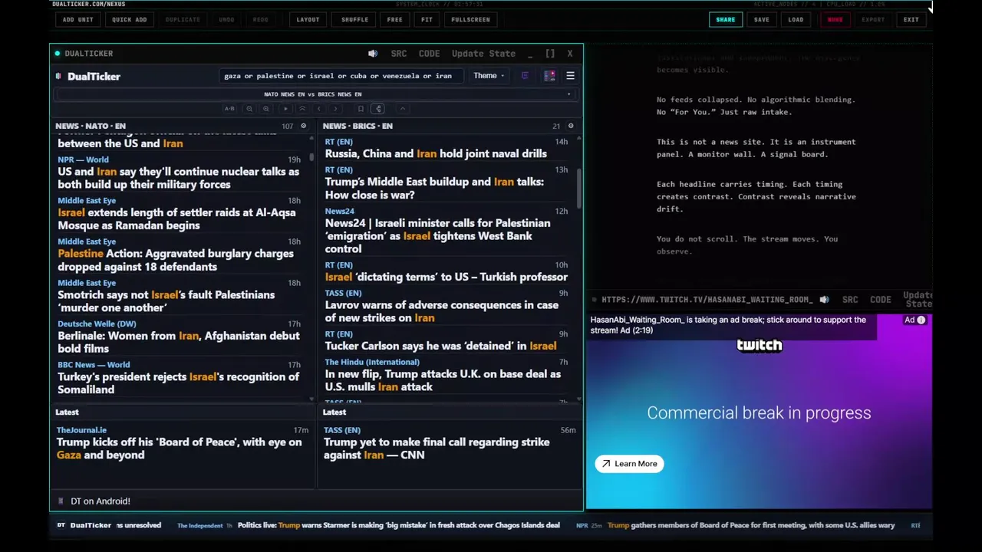Click the next arrow in ticker toolbar
The width and height of the screenshot is (982, 552).
click(335, 109)
